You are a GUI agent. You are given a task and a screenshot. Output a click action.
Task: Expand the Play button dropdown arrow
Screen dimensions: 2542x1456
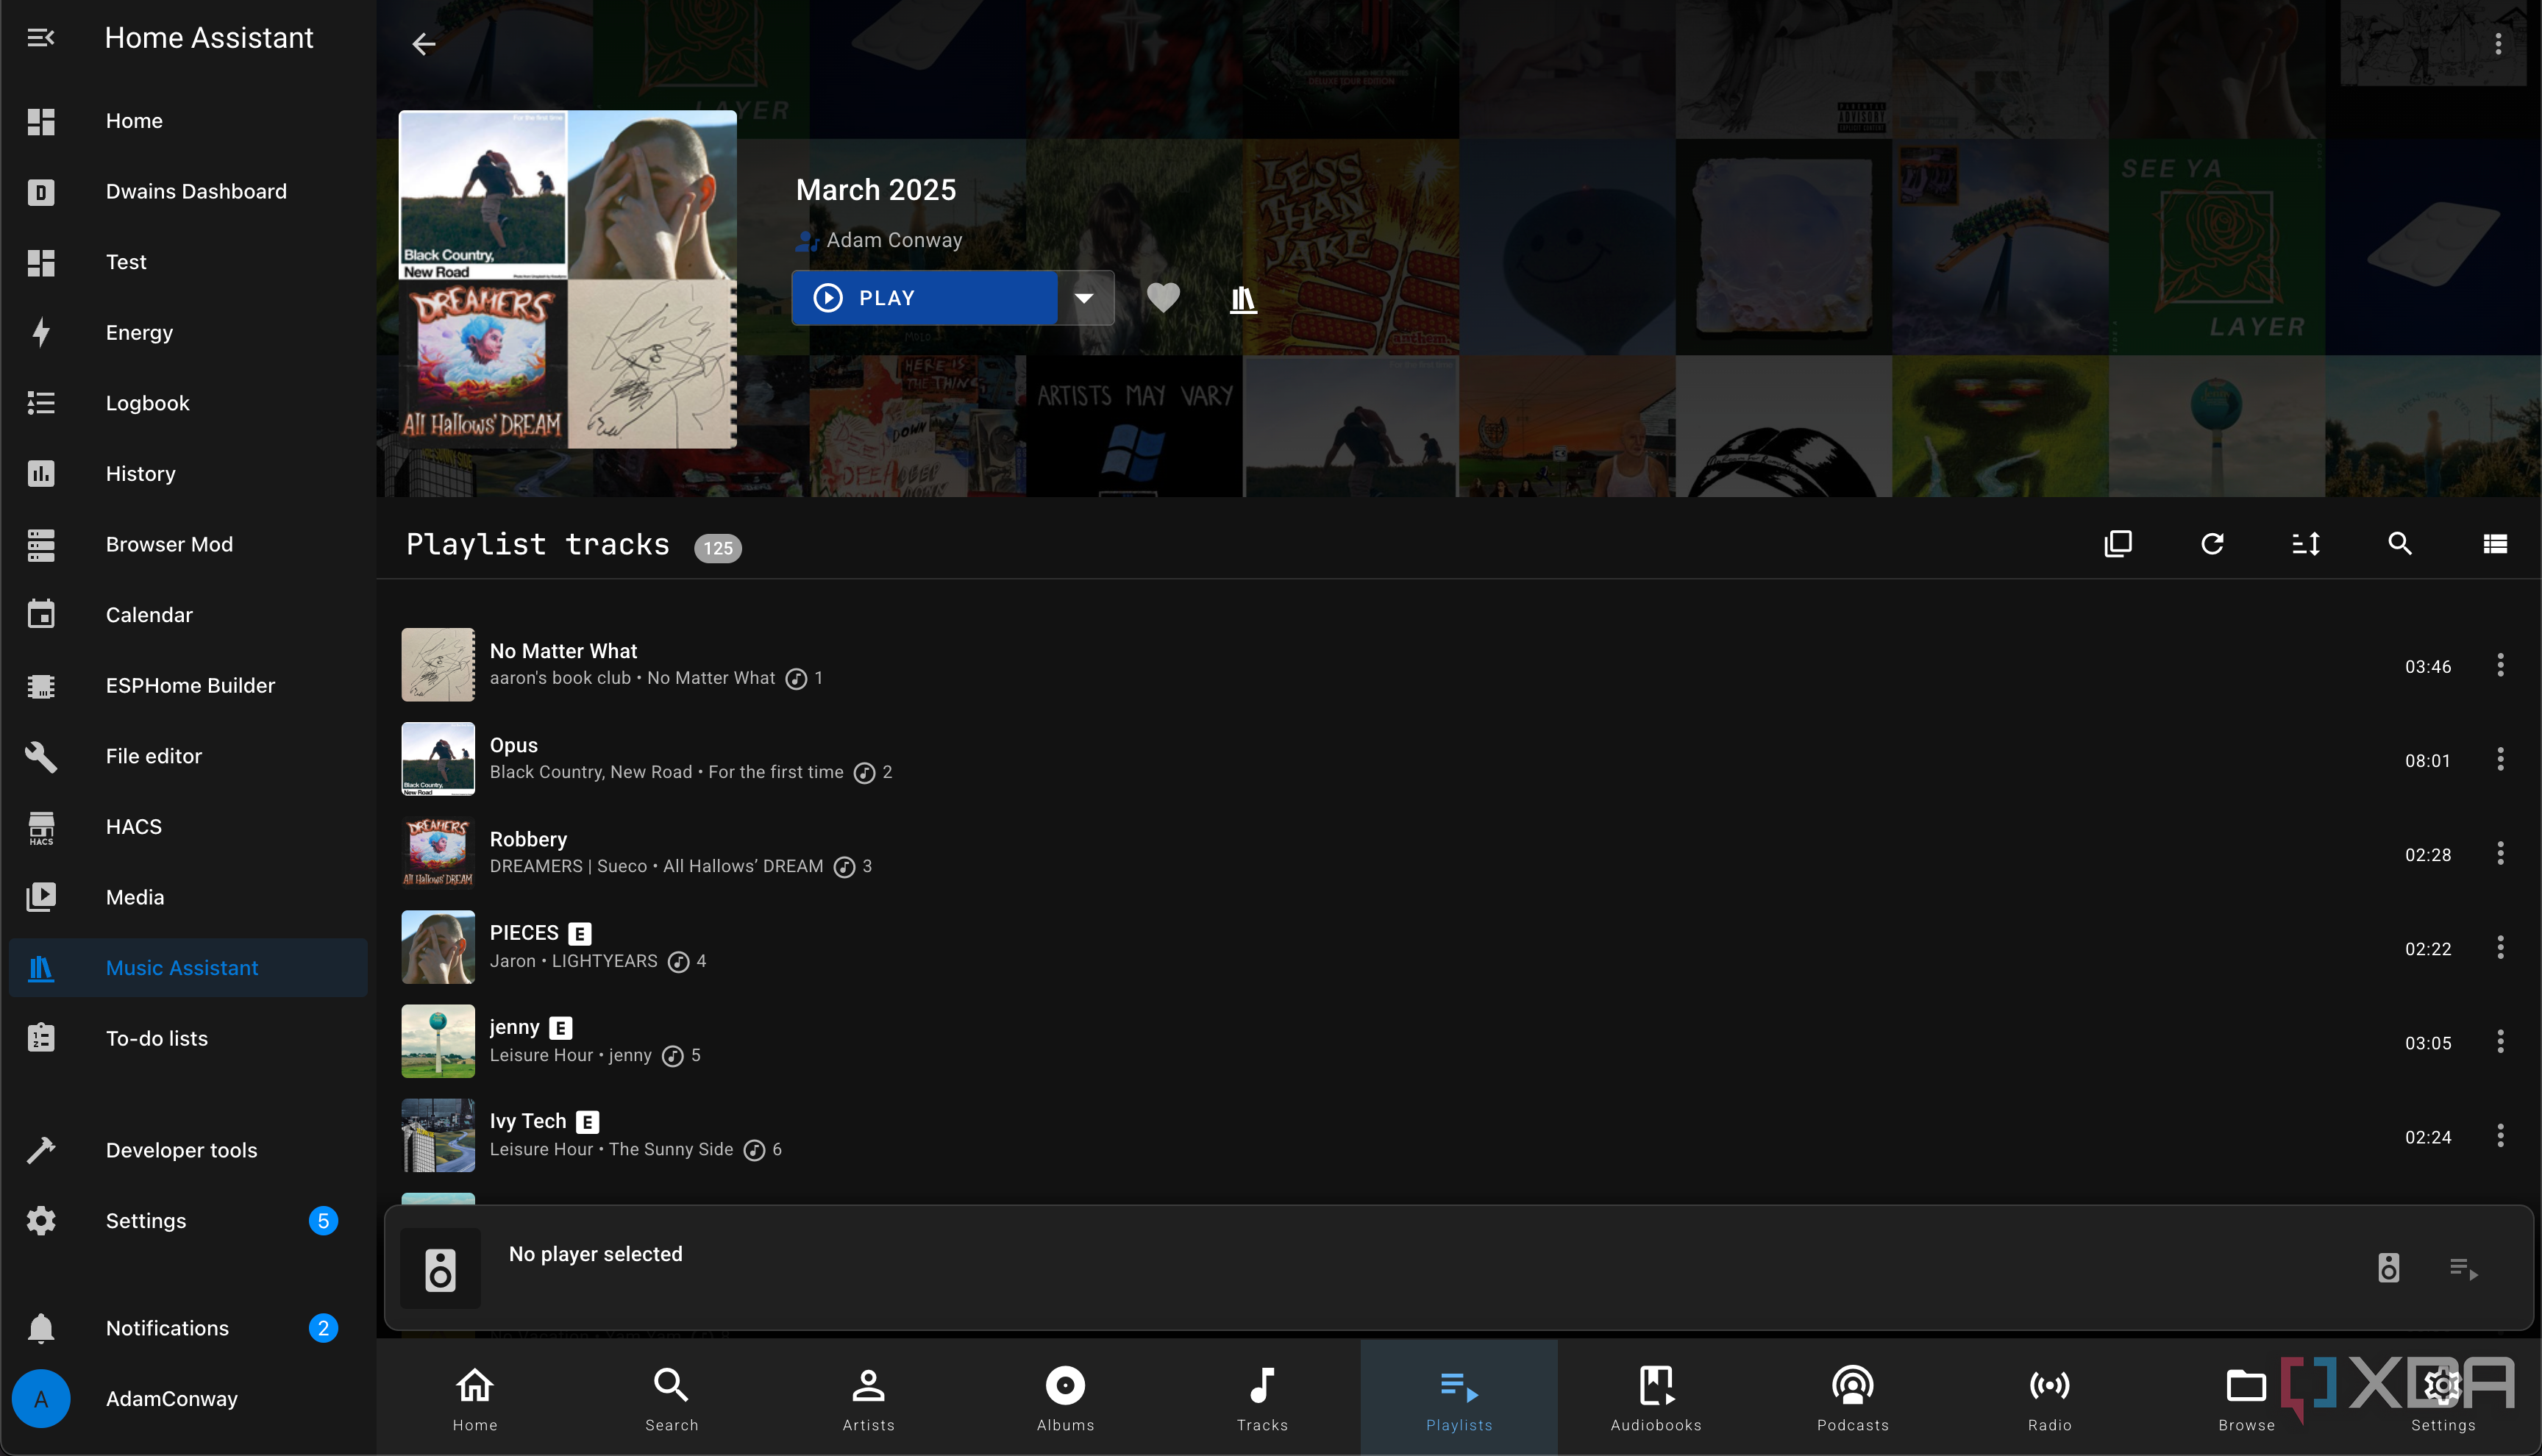(x=1085, y=298)
